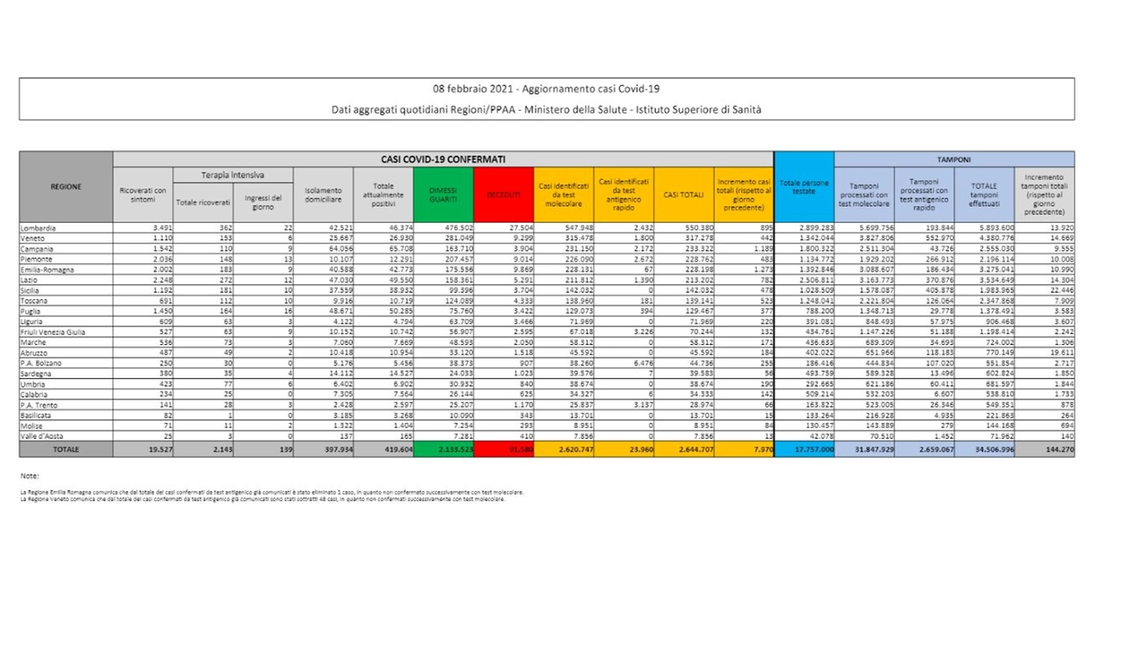The image size is (1147, 645).
Task: Select the 'Sicilia' region row label
Action: 30,289
